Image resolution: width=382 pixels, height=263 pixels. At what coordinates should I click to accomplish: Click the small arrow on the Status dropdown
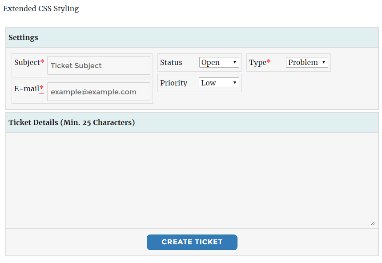point(234,62)
